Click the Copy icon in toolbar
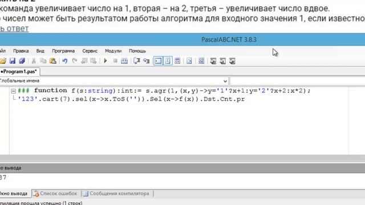The height and width of the screenshot is (205, 365). pyautogui.click(x=43, y=61)
